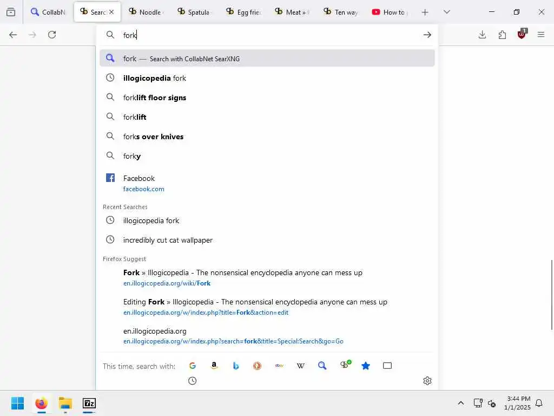
Task: Choose the 'forklift' suggestion
Action: [x=267, y=117]
